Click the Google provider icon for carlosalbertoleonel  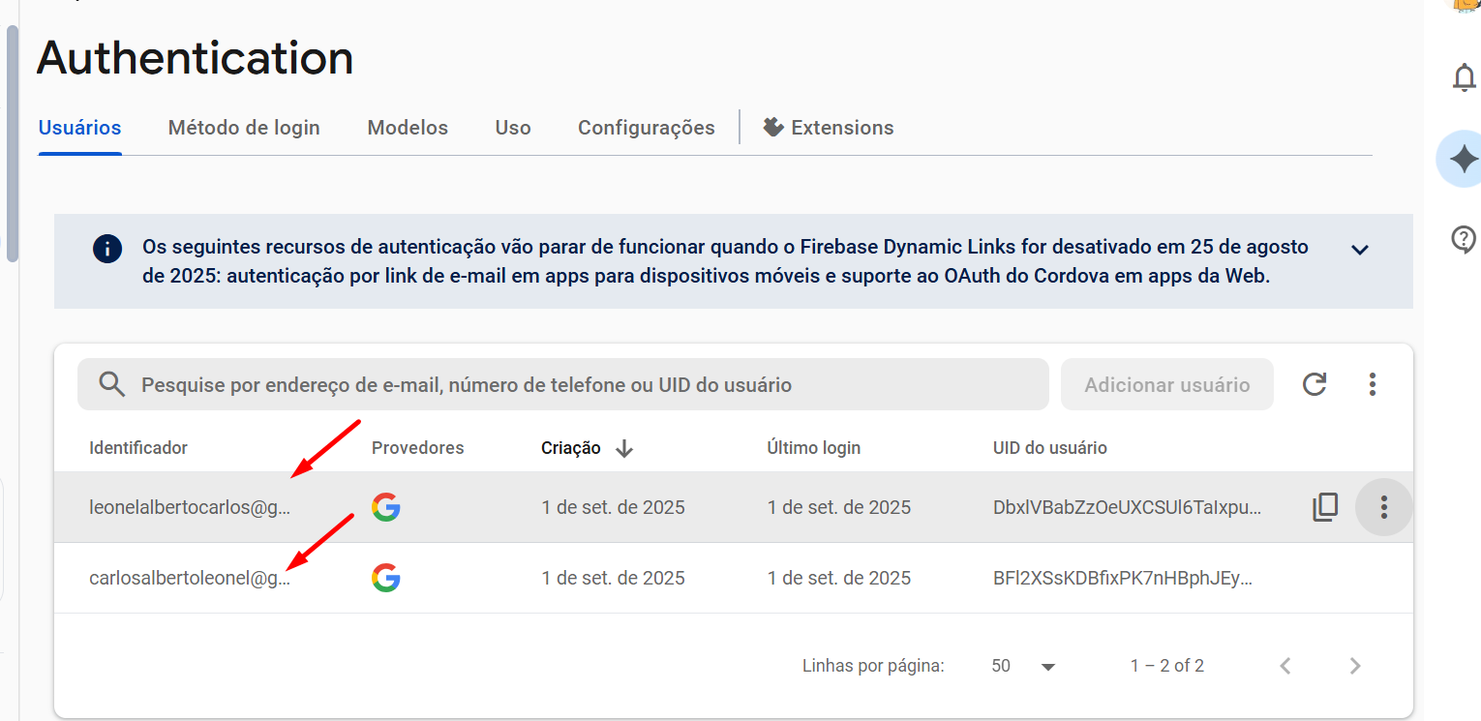386,578
